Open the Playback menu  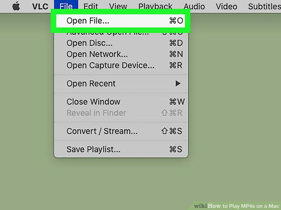click(155, 7)
